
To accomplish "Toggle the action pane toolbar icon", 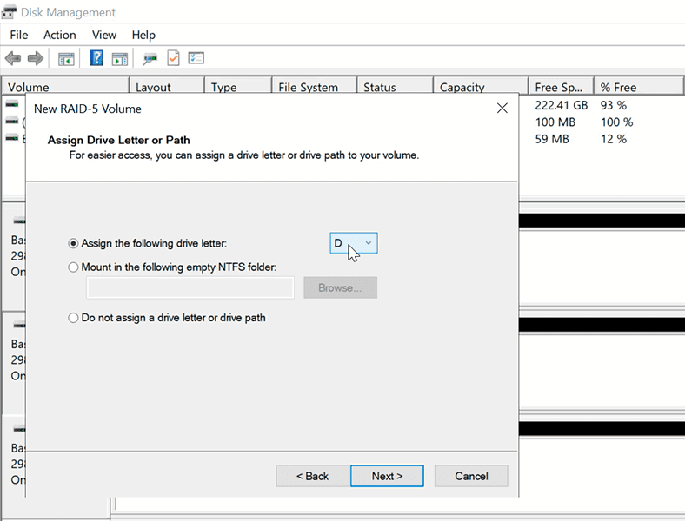I will tap(120, 58).
